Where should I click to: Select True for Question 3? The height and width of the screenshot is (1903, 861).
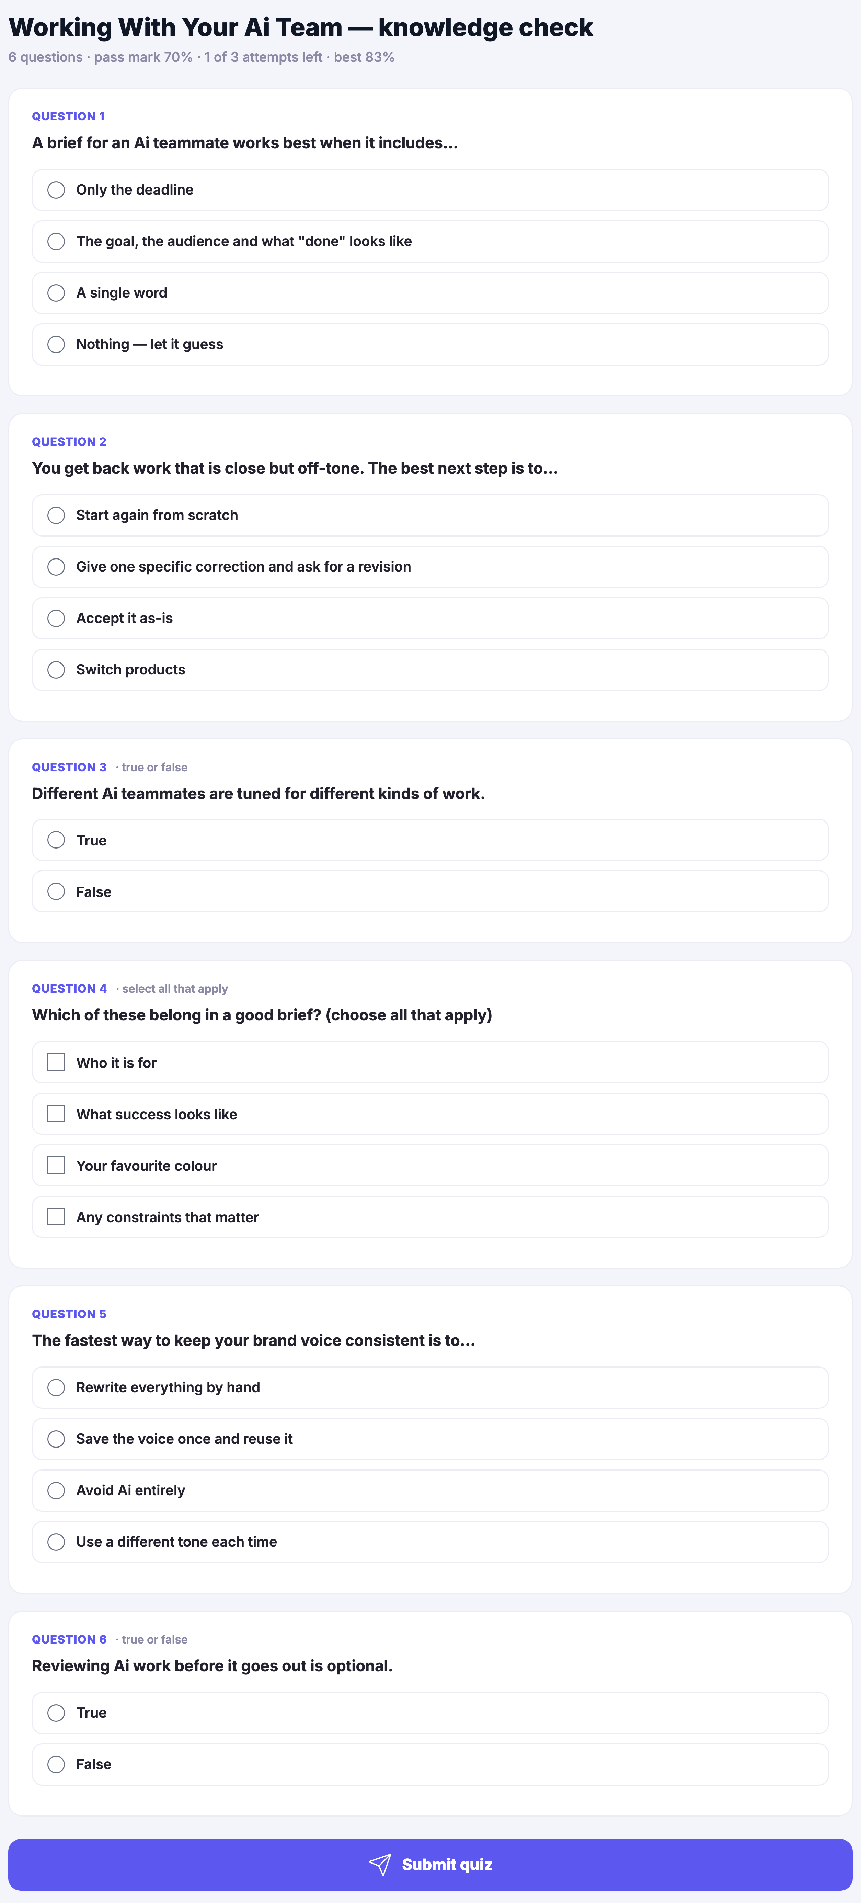430,840
